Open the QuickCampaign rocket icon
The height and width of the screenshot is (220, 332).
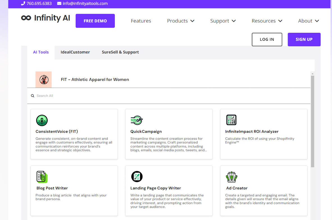point(137,120)
